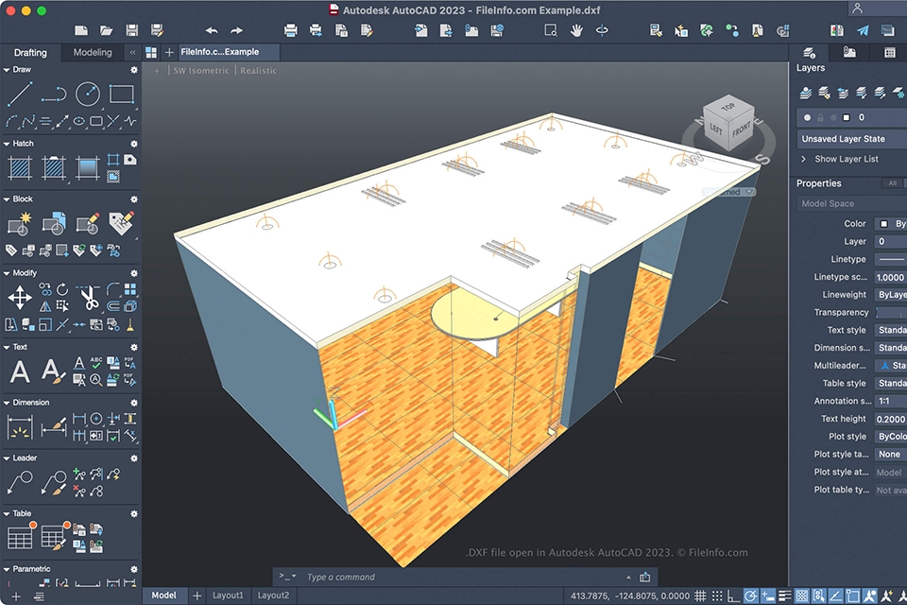The width and height of the screenshot is (907, 605).
Task: Select the Circle tool
Action: [x=88, y=93]
